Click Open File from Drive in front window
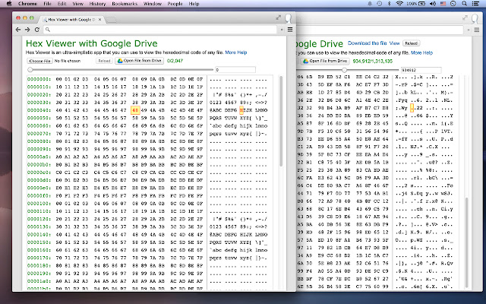This screenshot has height=304, width=486. coord(140,61)
